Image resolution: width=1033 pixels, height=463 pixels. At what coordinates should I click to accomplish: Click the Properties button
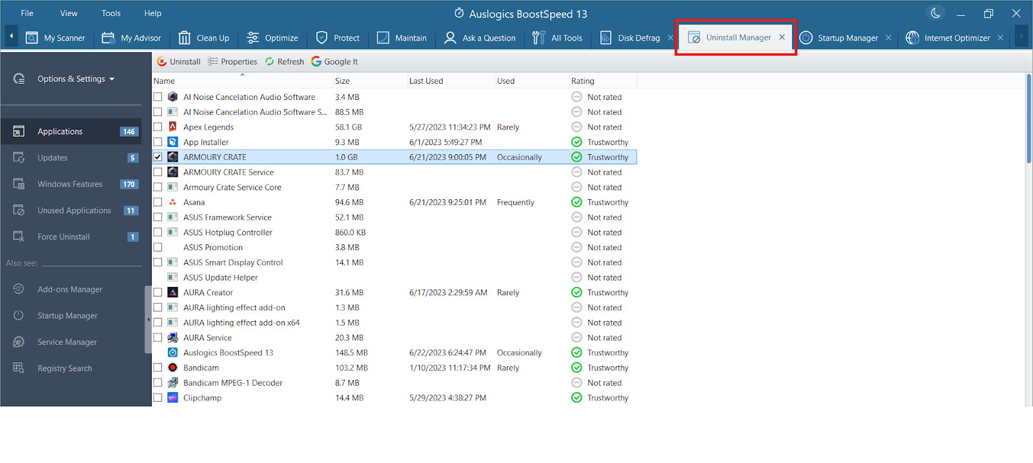232,62
